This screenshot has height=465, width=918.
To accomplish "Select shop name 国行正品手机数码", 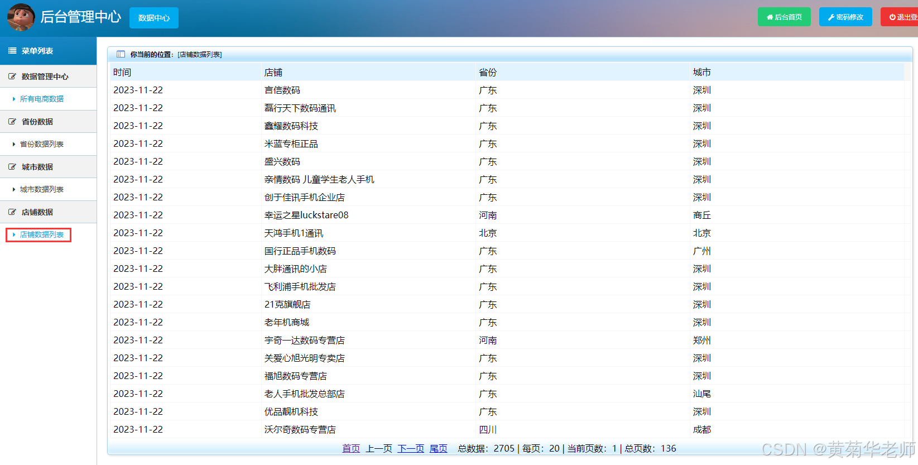I will tap(300, 251).
